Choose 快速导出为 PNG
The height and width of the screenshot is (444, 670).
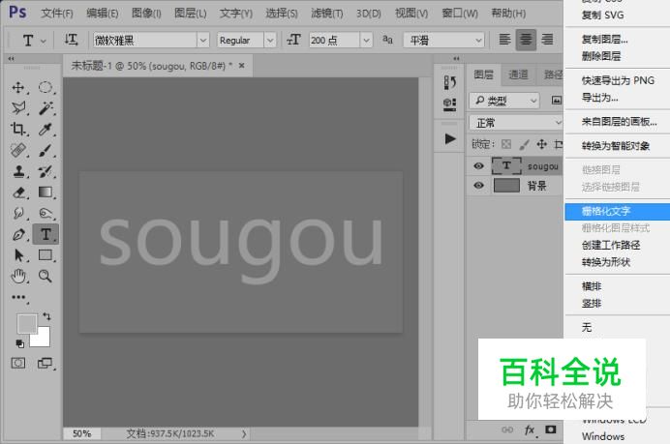[617, 80]
